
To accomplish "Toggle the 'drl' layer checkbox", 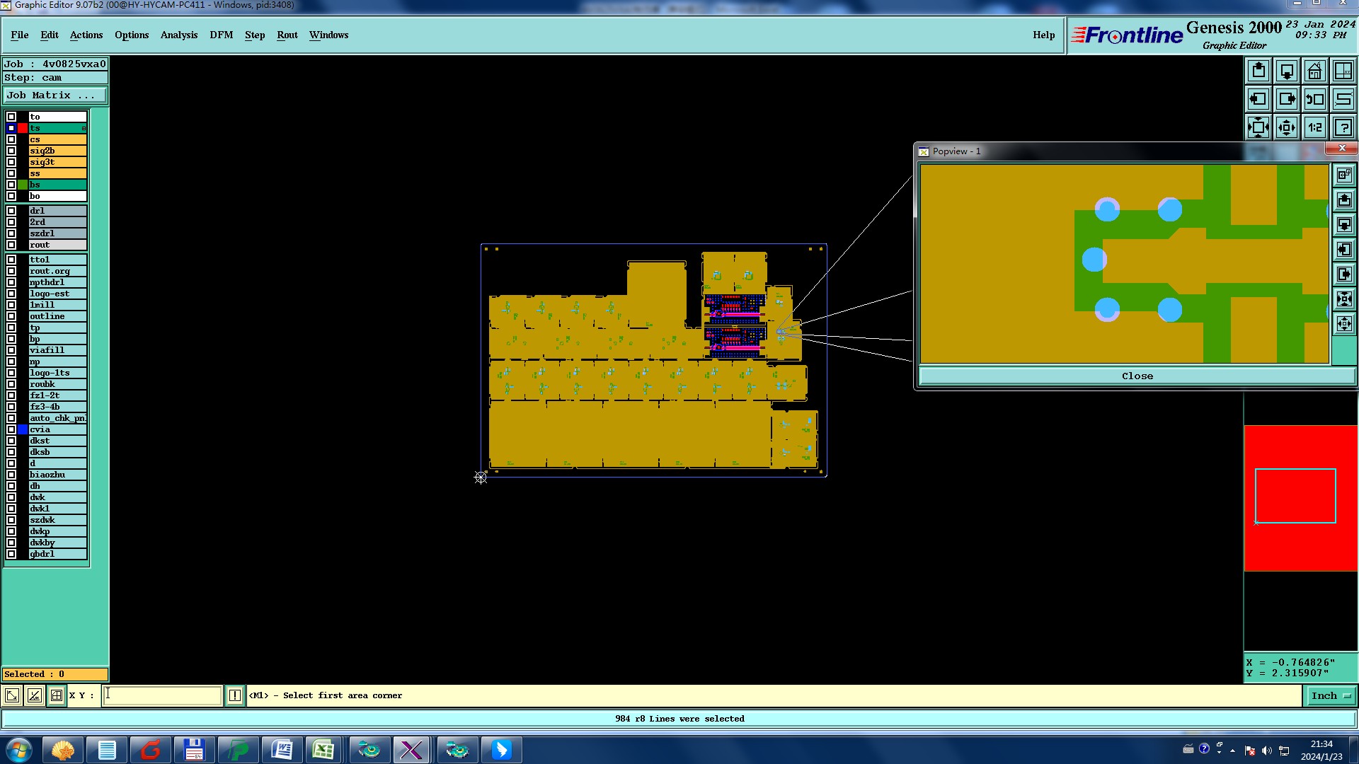I will [x=11, y=211].
